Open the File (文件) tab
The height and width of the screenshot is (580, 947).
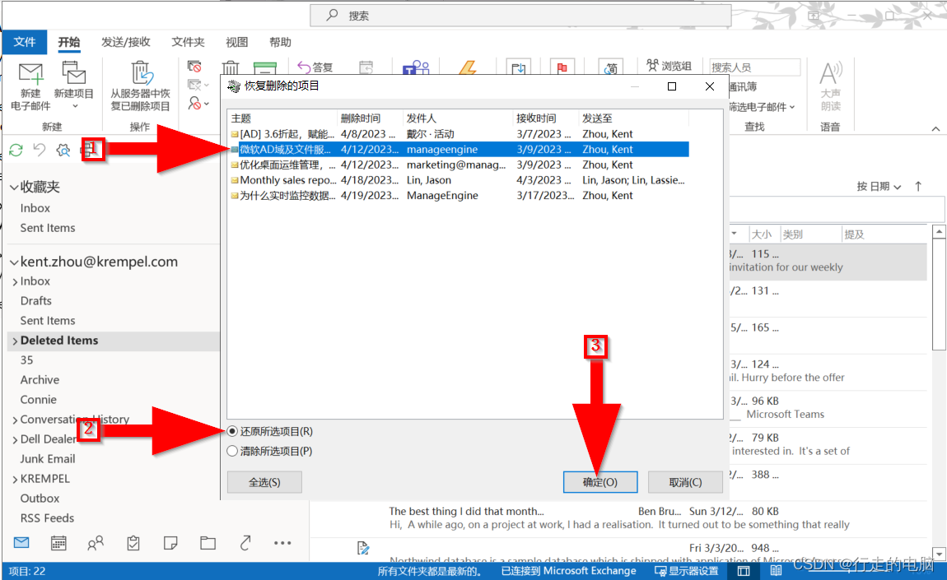pos(25,42)
